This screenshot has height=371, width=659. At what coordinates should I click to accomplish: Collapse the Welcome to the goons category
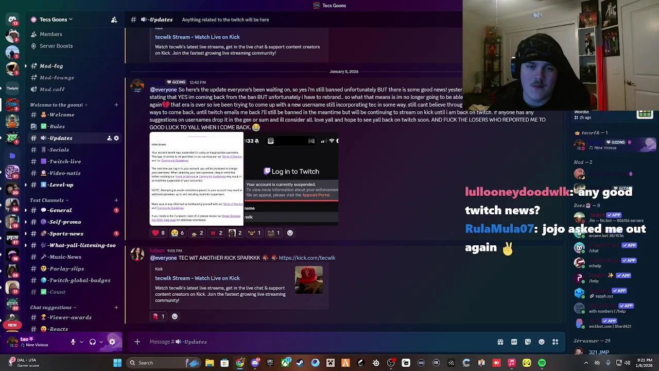coord(59,105)
